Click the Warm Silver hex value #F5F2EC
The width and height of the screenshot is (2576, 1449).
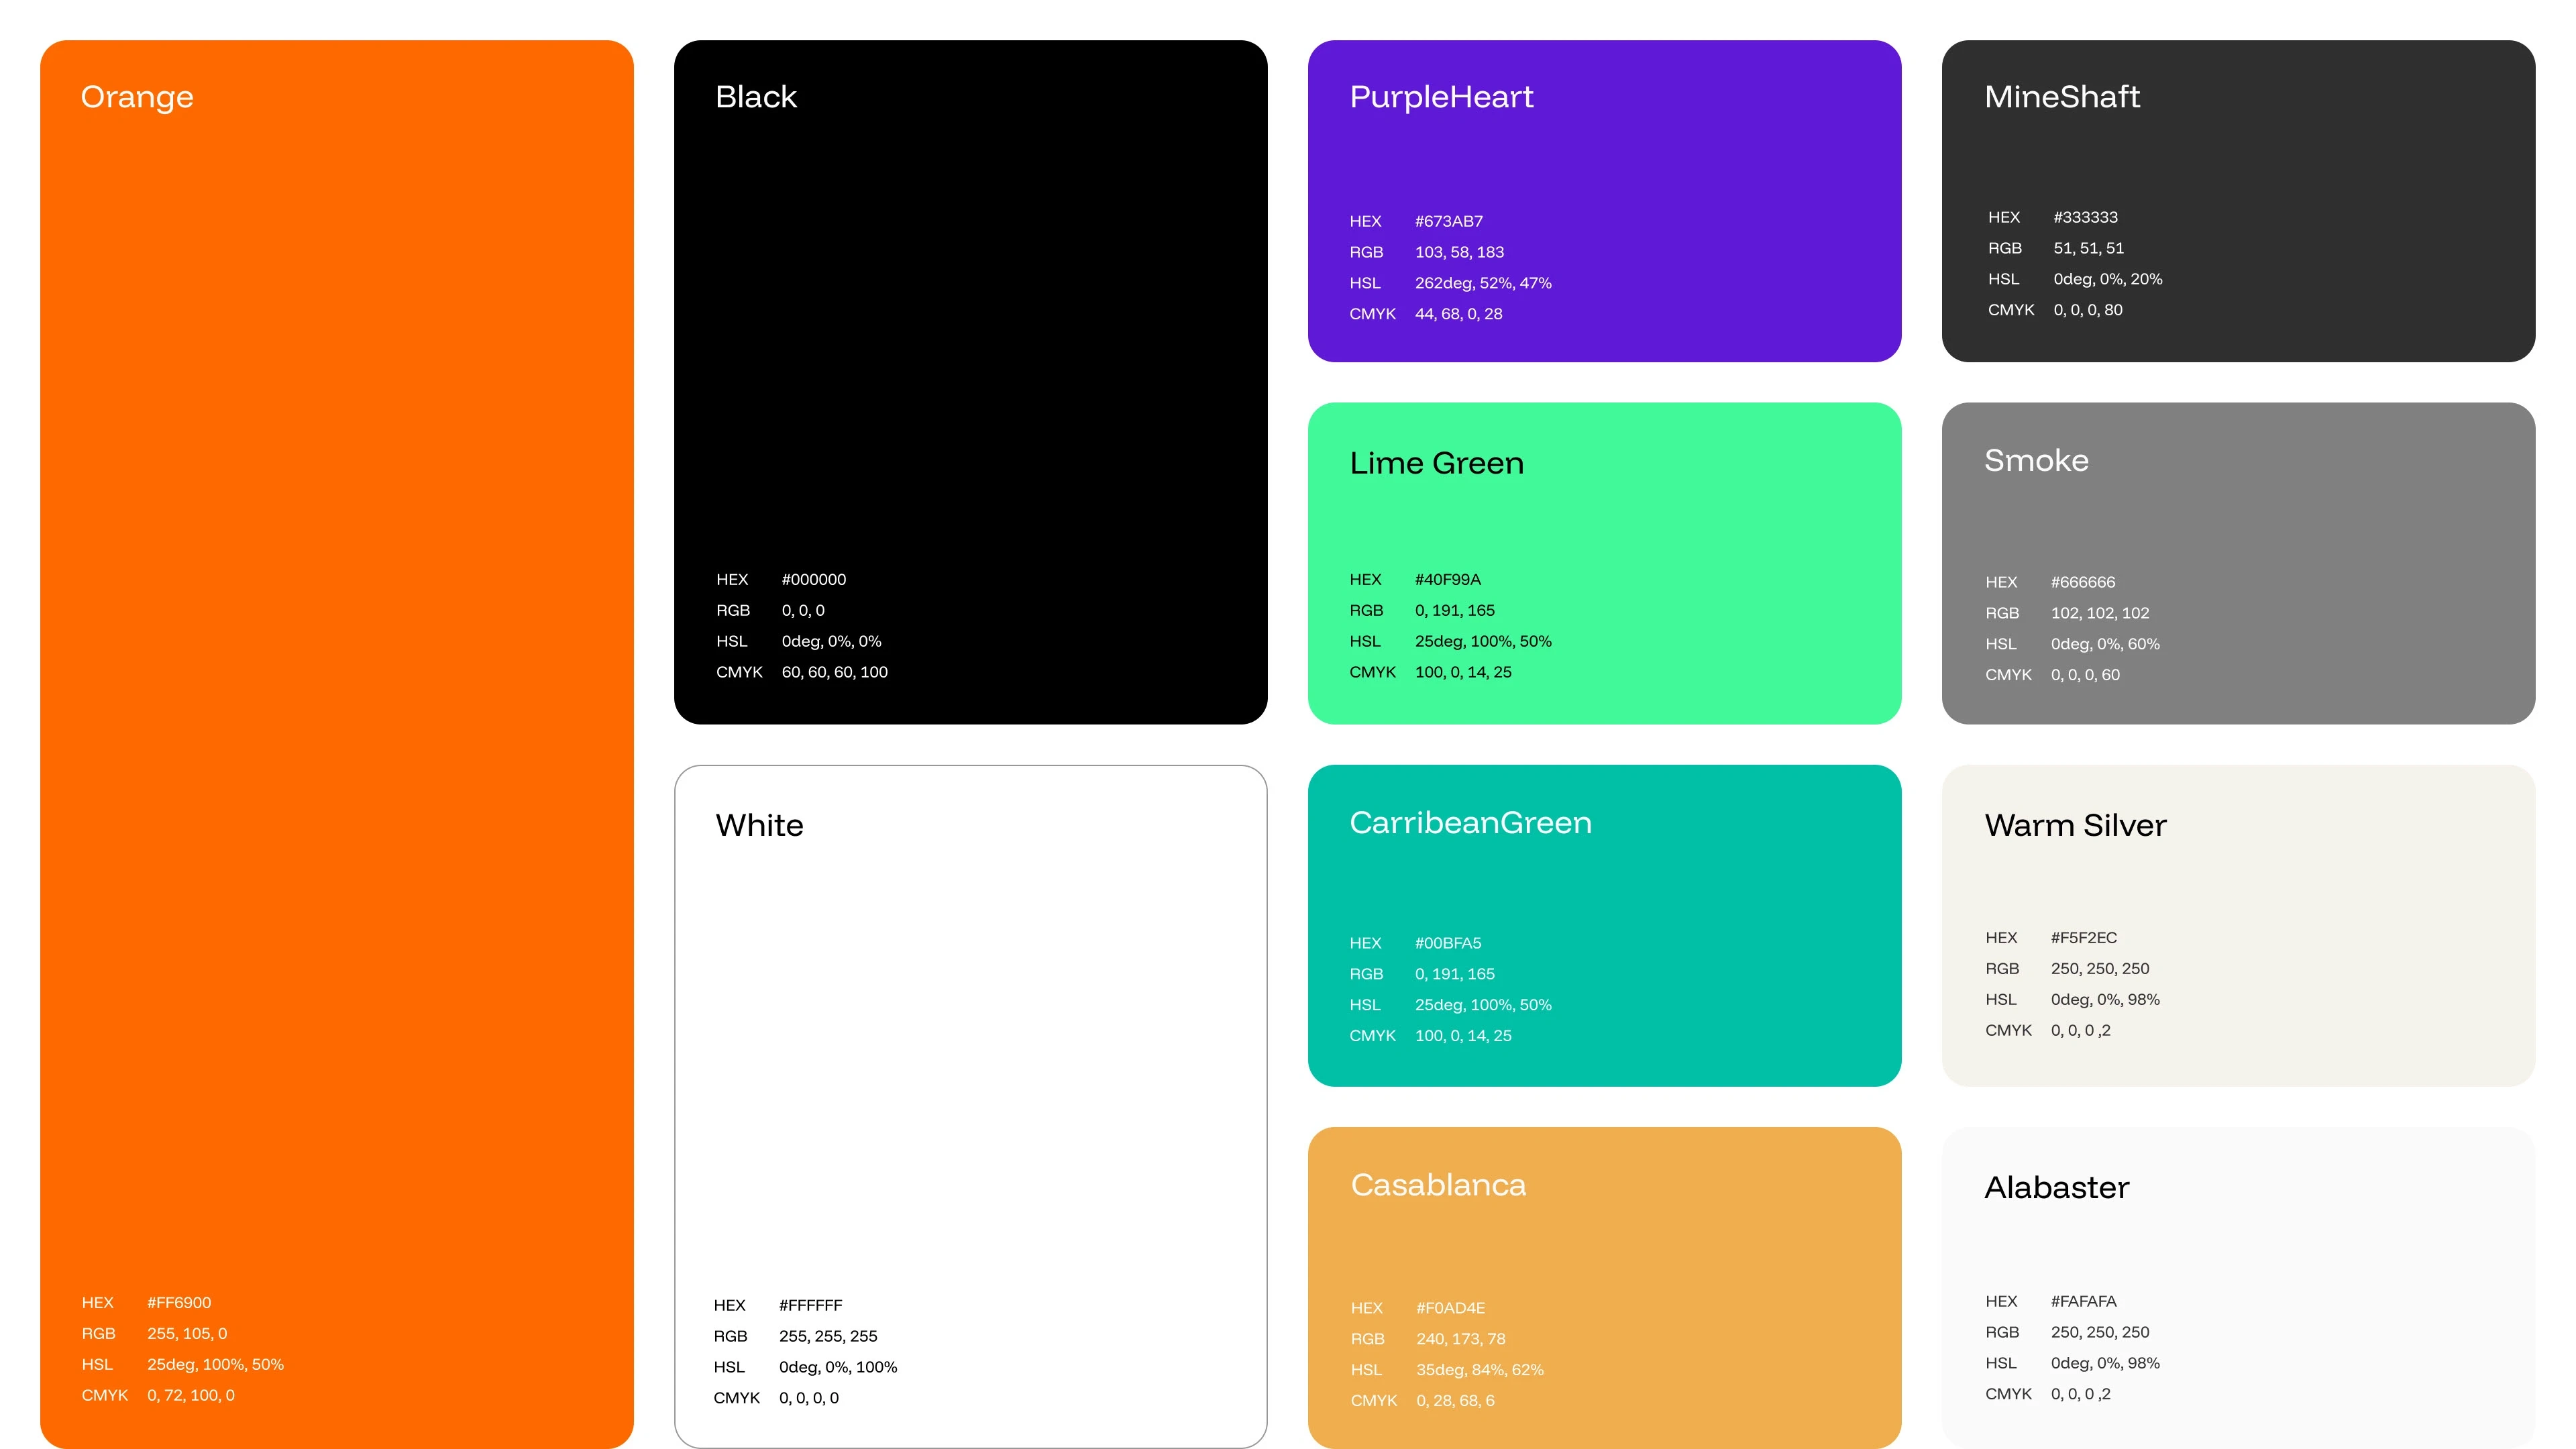point(2083,937)
